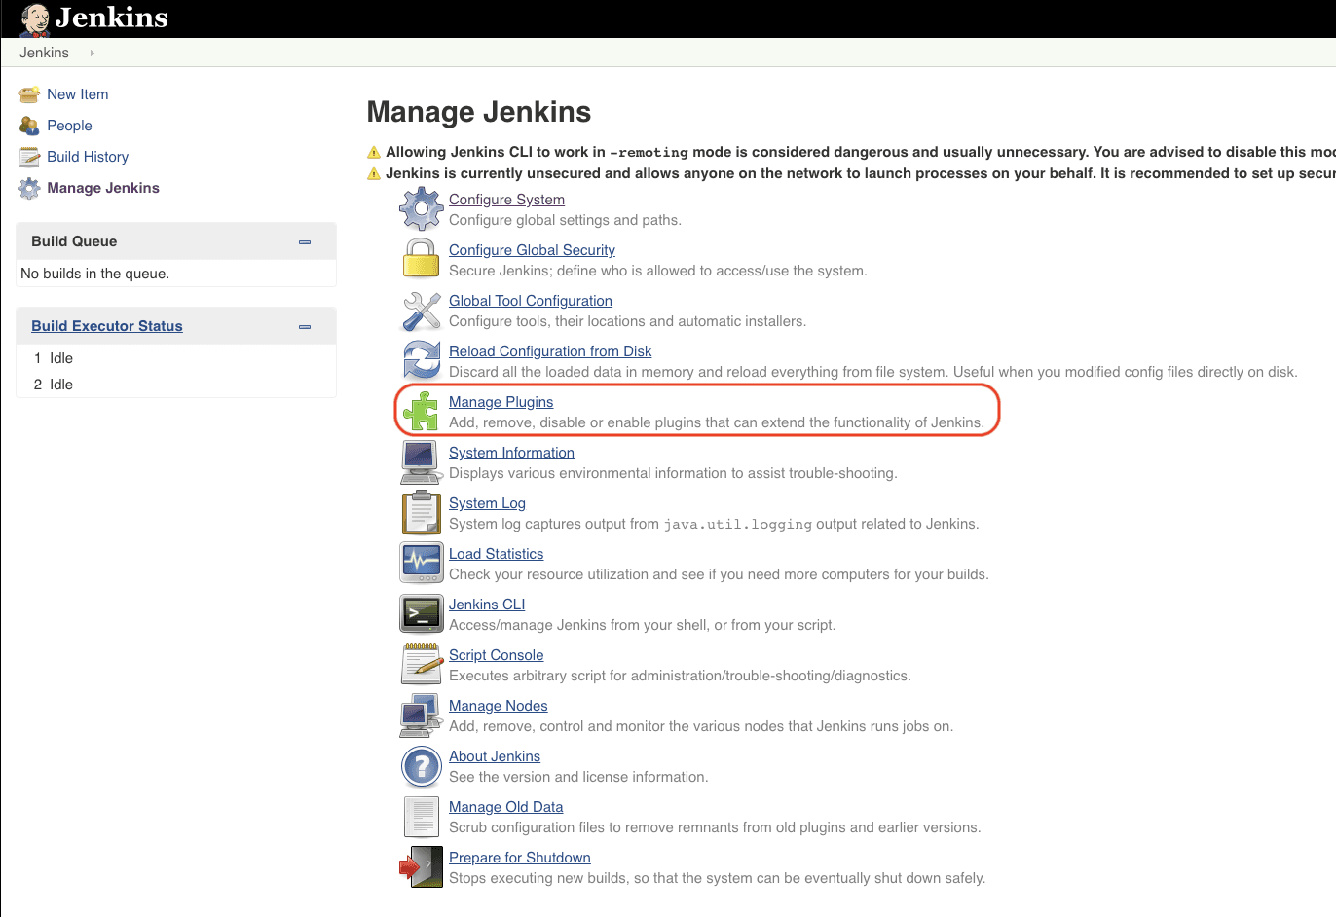Collapse the Build Executor Status panel

[x=305, y=326]
